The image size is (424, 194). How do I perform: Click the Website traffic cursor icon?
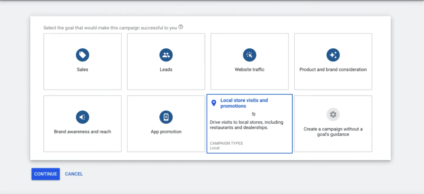pyautogui.click(x=250, y=55)
